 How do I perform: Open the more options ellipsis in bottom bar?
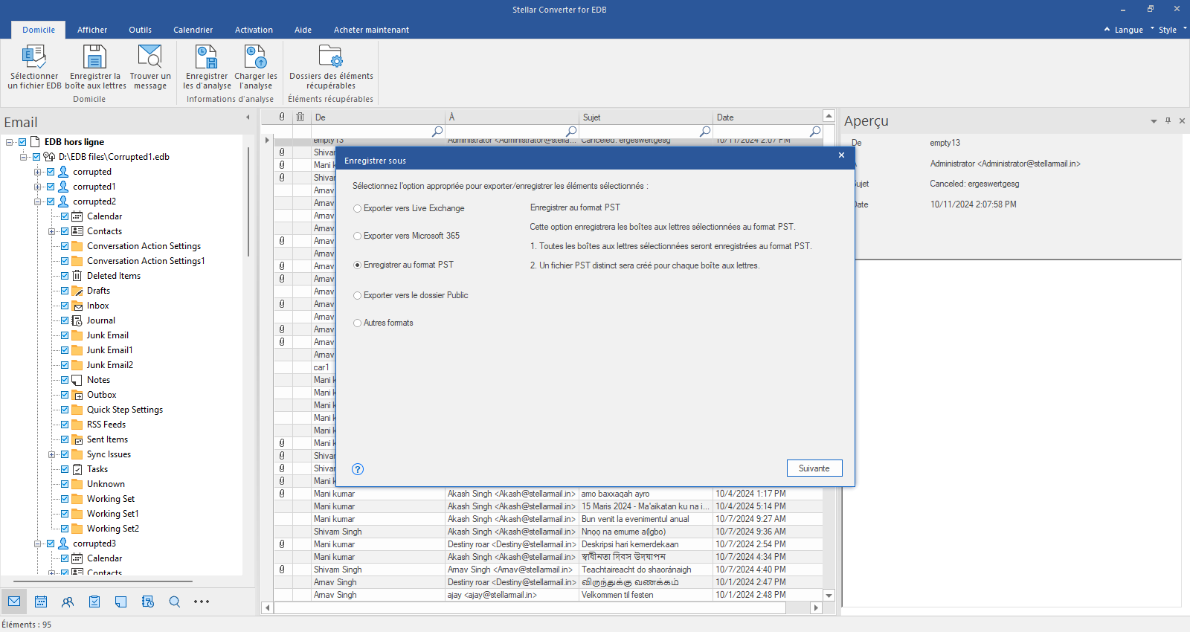[202, 602]
